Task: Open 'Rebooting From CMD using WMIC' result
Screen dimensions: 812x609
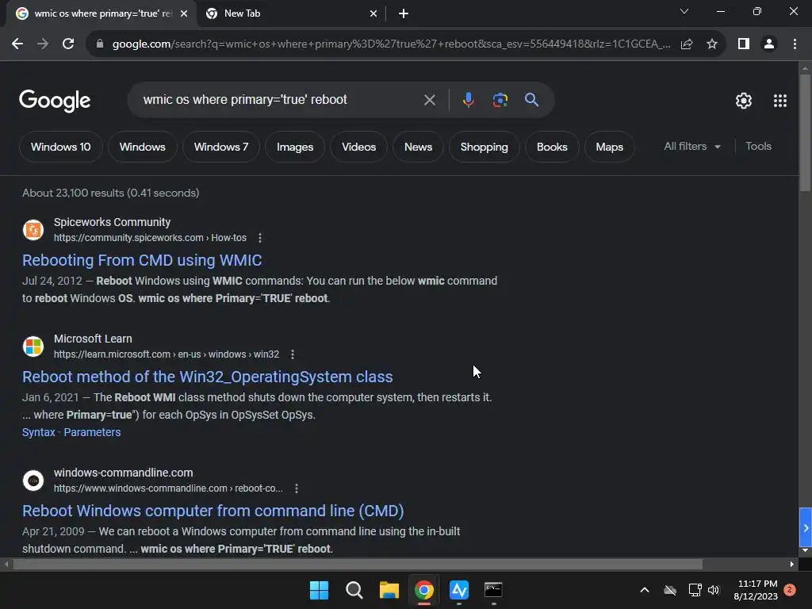Action: tap(142, 260)
